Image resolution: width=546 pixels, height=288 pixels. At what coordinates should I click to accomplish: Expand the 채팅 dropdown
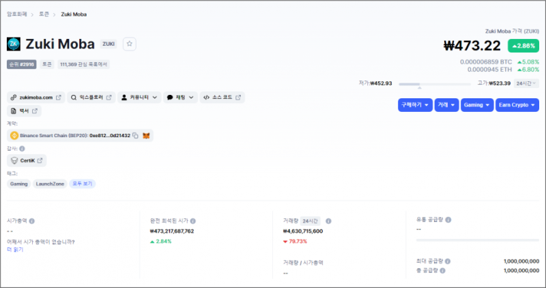point(180,98)
